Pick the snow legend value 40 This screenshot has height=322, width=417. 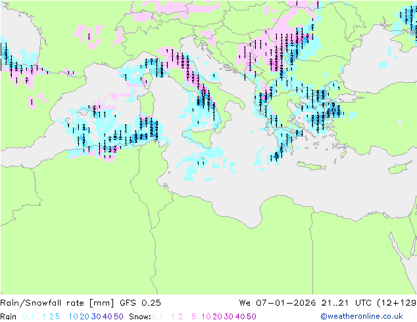pyautogui.click(x=240, y=317)
